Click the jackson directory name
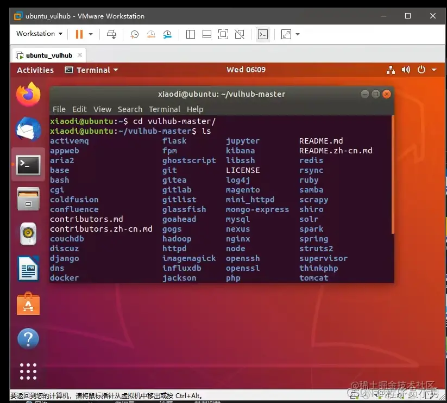Screen dimensions: 447x403 (x=179, y=278)
